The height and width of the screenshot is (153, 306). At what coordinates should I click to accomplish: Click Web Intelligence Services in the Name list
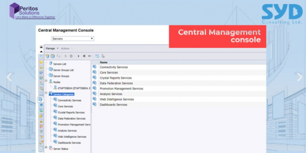pyautogui.click(x=117, y=99)
